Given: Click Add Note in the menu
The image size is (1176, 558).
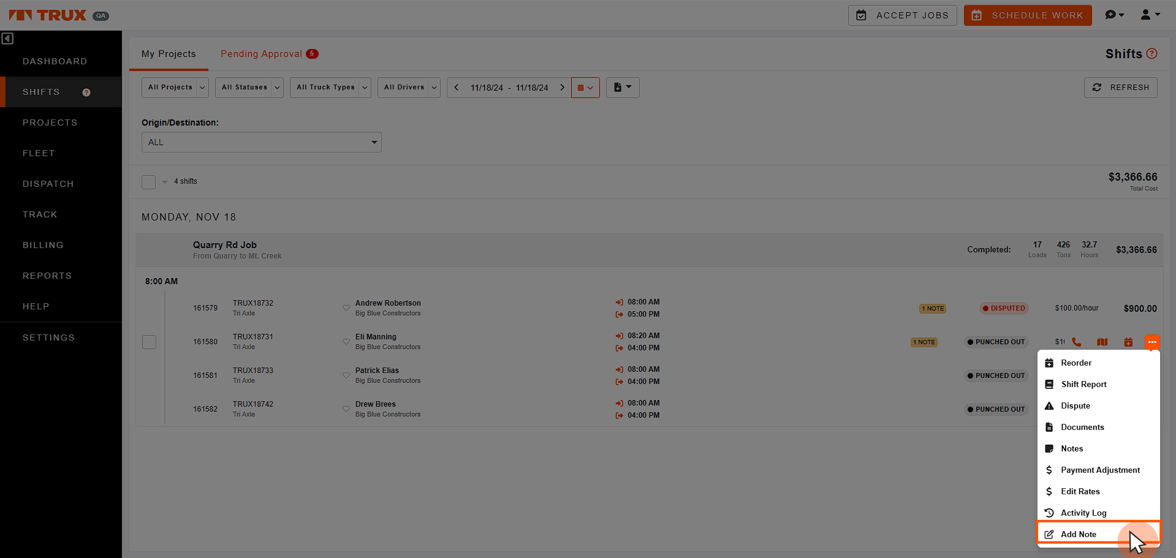Looking at the screenshot, I should pyautogui.click(x=1098, y=534).
